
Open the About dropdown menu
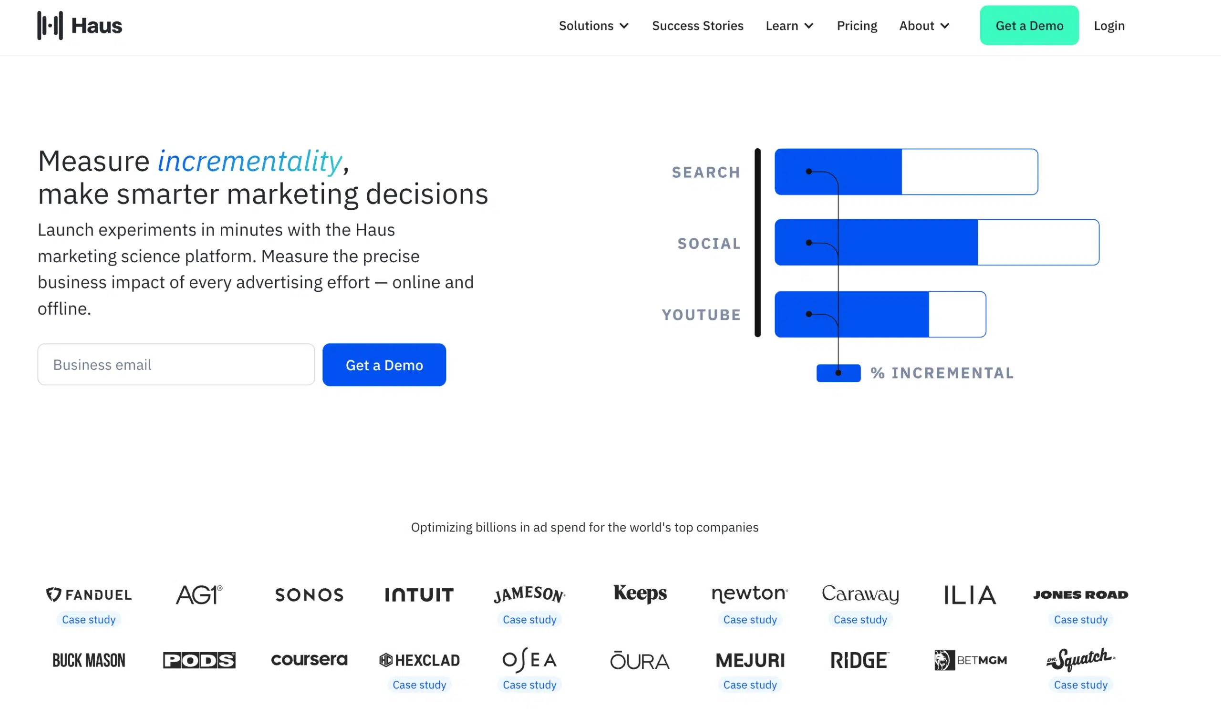coord(923,26)
